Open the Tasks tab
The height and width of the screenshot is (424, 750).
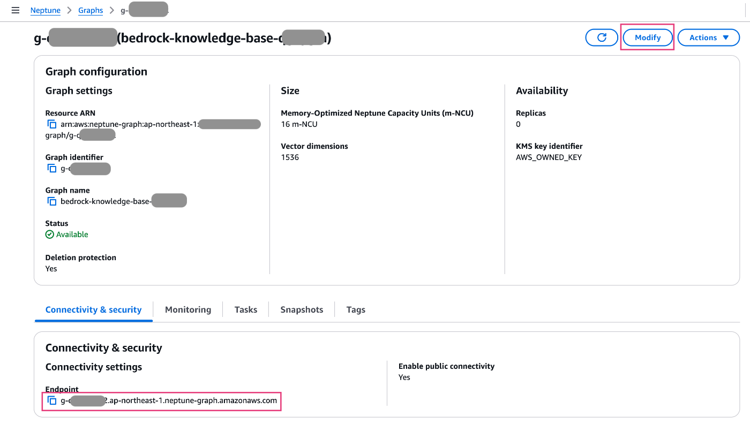point(246,309)
